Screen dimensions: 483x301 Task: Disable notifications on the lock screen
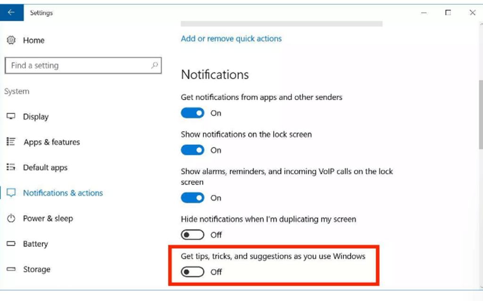[x=192, y=150]
